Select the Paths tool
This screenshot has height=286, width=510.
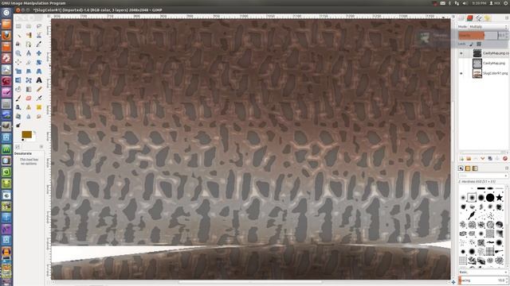(x=29, y=44)
